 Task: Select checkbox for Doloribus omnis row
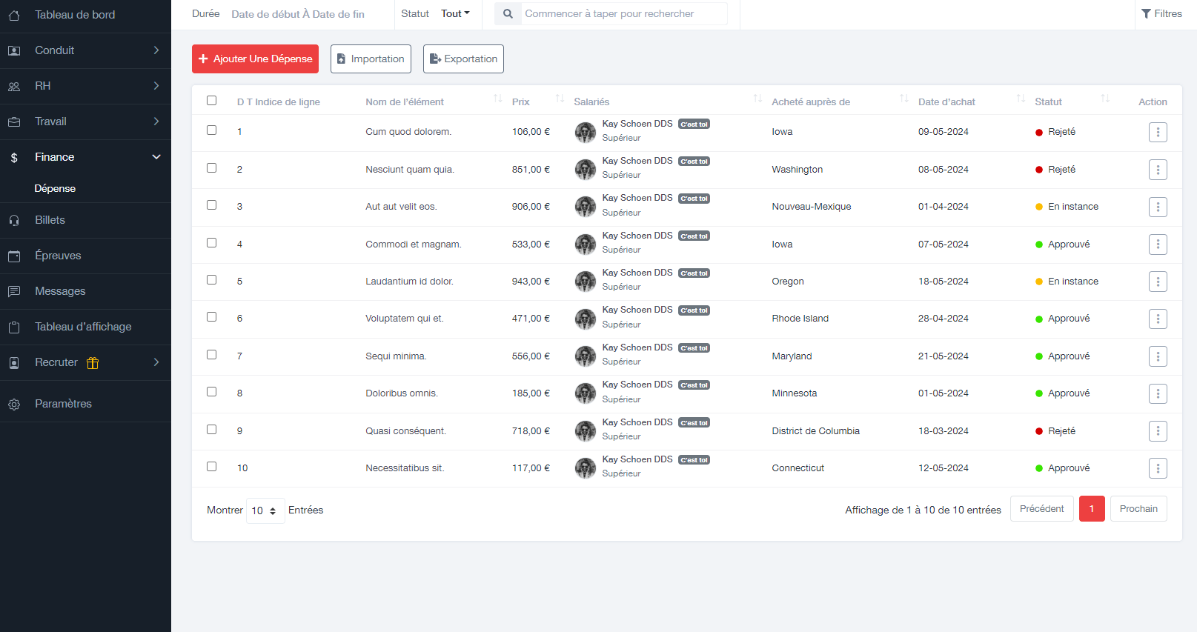coord(212,392)
